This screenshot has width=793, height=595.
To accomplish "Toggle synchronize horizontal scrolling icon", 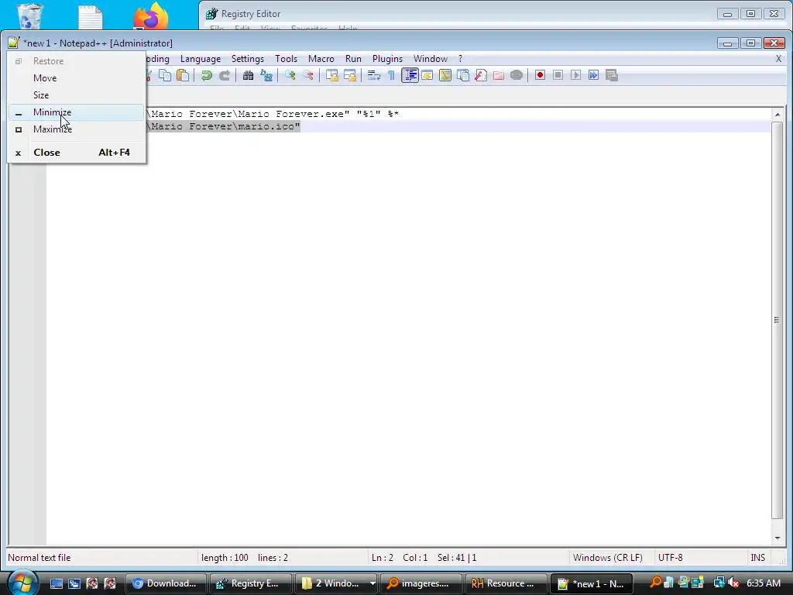I will click(350, 75).
